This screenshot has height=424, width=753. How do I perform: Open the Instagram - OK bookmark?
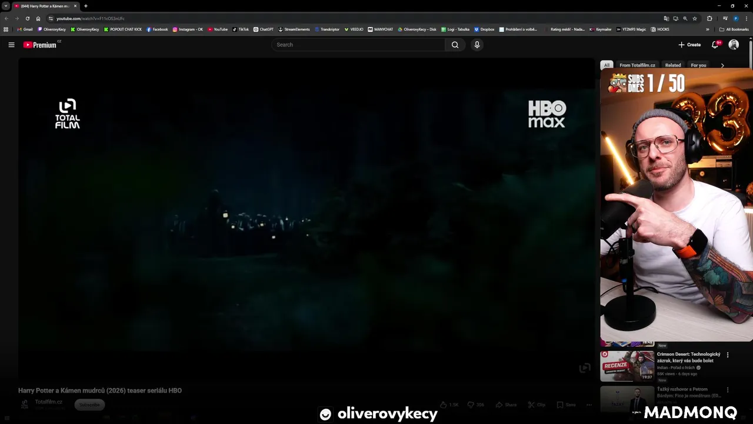click(x=188, y=29)
